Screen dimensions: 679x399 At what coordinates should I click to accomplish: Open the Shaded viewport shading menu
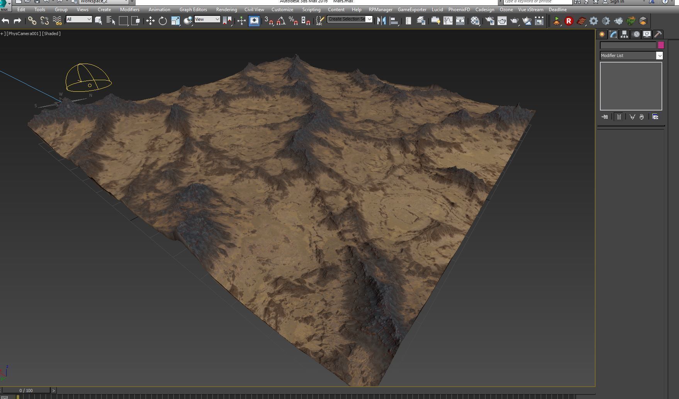click(51, 34)
